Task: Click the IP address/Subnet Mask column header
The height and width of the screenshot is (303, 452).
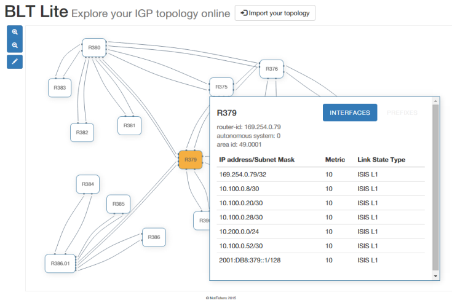Action: 257,160
